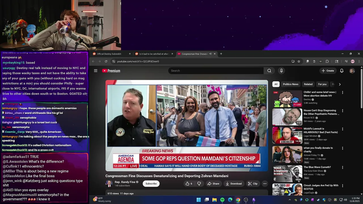Open volume control in system tray

pos(345,200)
